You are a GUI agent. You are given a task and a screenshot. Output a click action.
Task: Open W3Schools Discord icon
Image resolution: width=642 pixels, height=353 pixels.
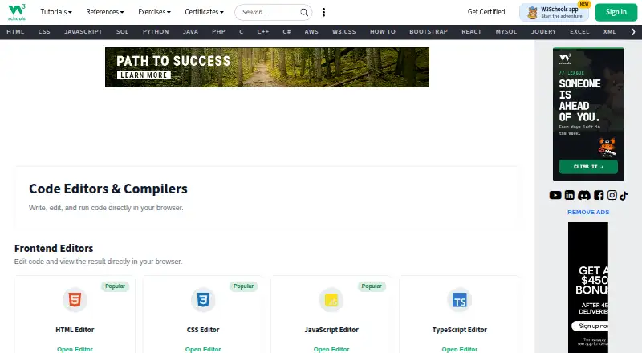[584, 195]
